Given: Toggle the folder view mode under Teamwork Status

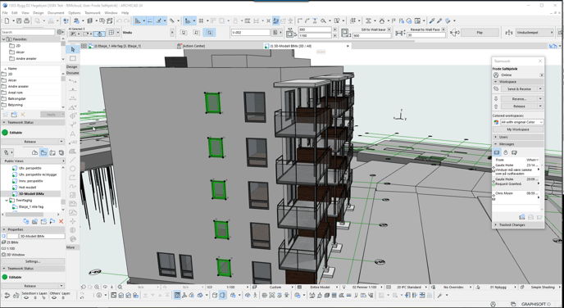Looking at the screenshot, I should 43,152.
